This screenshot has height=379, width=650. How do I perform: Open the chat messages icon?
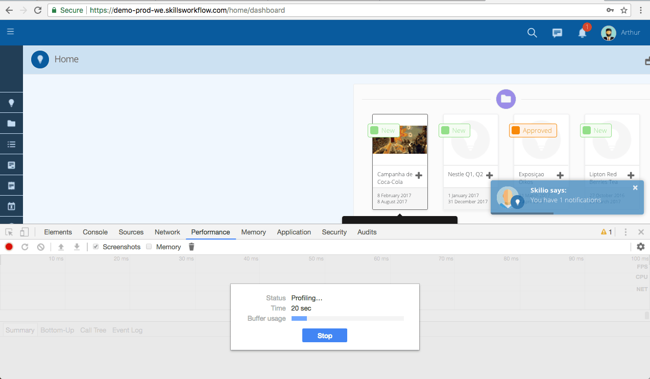coord(557,33)
